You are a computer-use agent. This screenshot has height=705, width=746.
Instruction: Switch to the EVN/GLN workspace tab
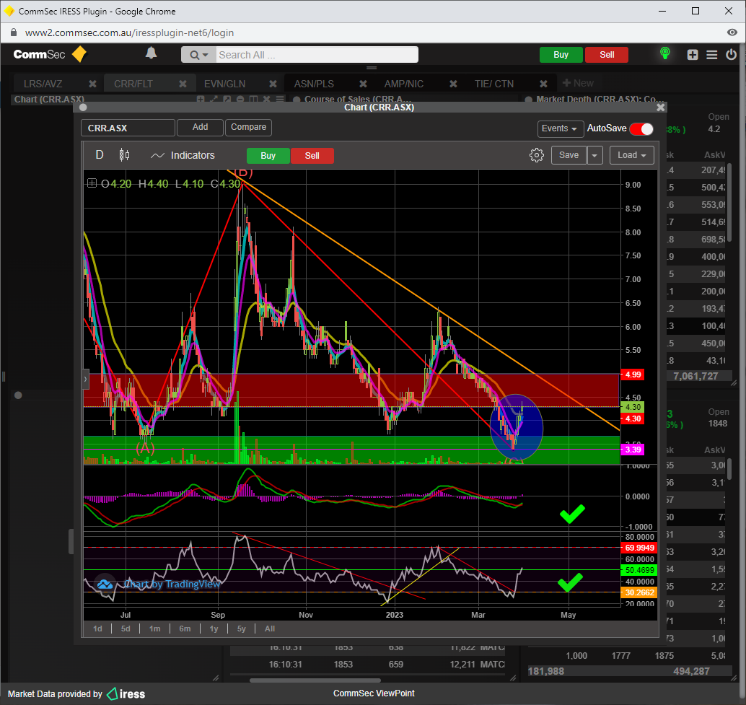click(x=224, y=84)
